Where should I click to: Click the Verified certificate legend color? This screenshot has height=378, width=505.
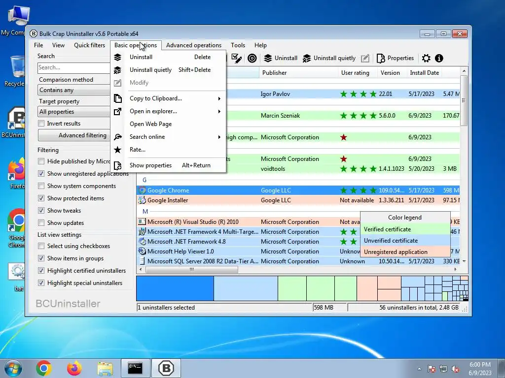[x=405, y=229]
